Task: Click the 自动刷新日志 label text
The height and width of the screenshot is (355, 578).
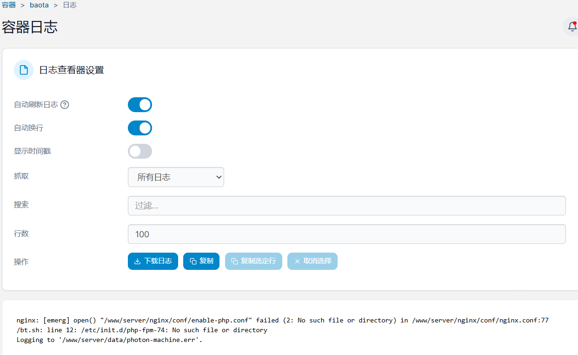Action: (36, 105)
